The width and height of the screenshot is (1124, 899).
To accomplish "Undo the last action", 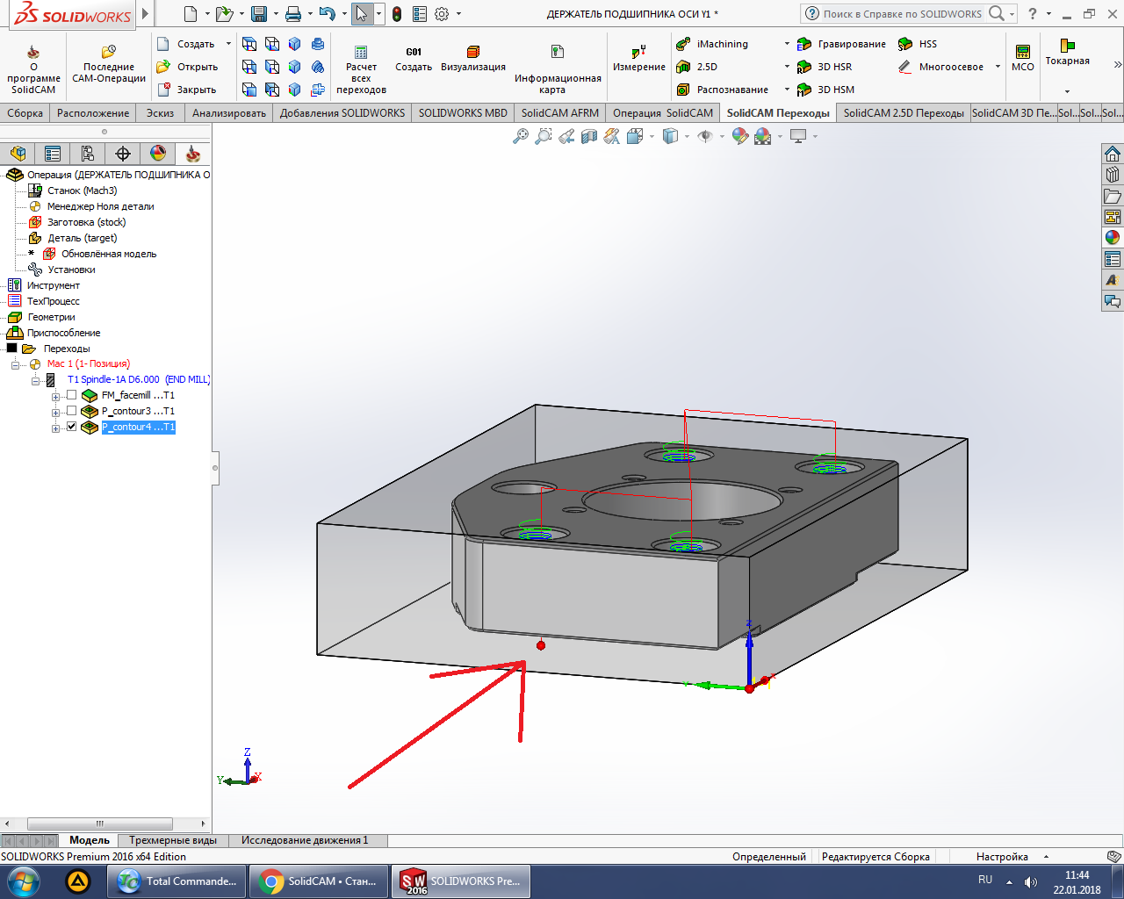I will (327, 14).
